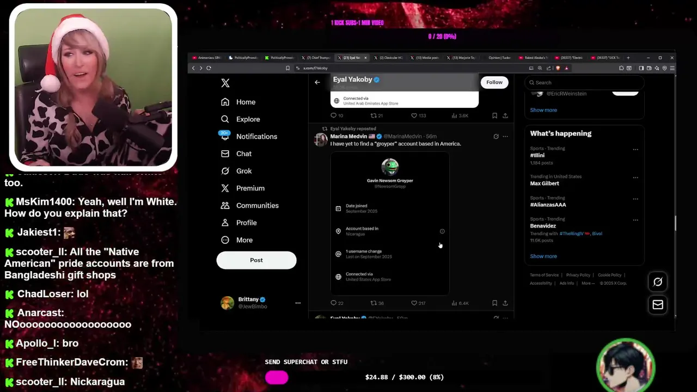The width and height of the screenshot is (697, 392).
Task: Open more options for Benavidez trend
Action: pyautogui.click(x=635, y=220)
